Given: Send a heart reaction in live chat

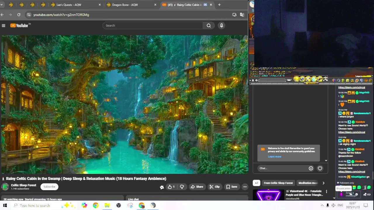Looking at the screenshot, I should click(320, 168).
